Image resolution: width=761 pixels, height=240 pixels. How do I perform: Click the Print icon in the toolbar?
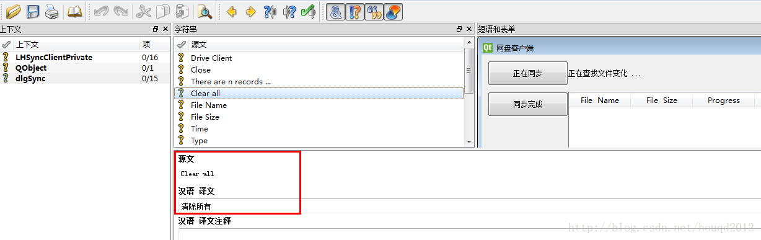[52, 11]
